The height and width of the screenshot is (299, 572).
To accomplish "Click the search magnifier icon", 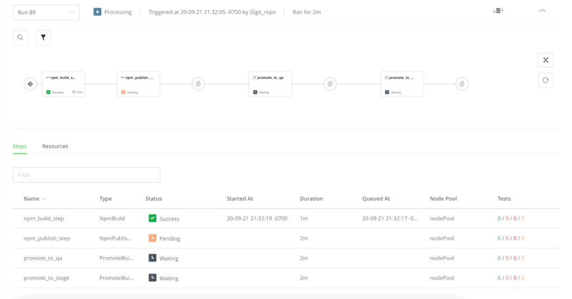I will pos(20,37).
